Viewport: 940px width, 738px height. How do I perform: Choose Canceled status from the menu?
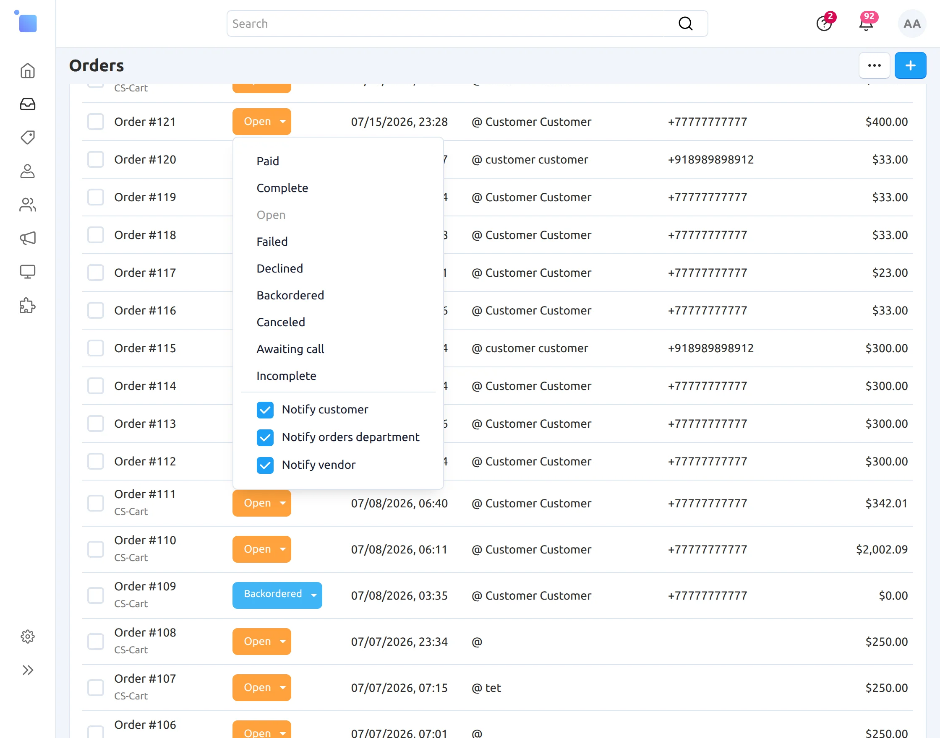(281, 322)
